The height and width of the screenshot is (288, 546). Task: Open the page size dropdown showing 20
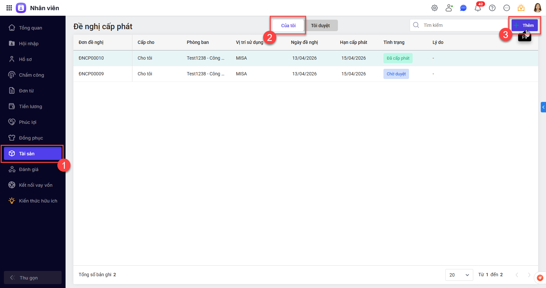coord(459,275)
